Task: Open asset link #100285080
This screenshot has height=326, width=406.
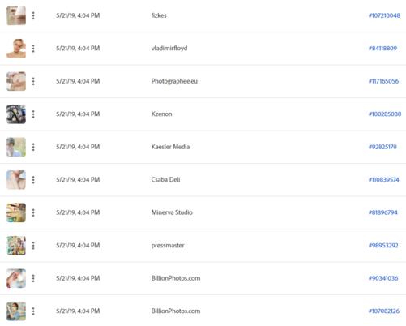Action: tap(385, 114)
